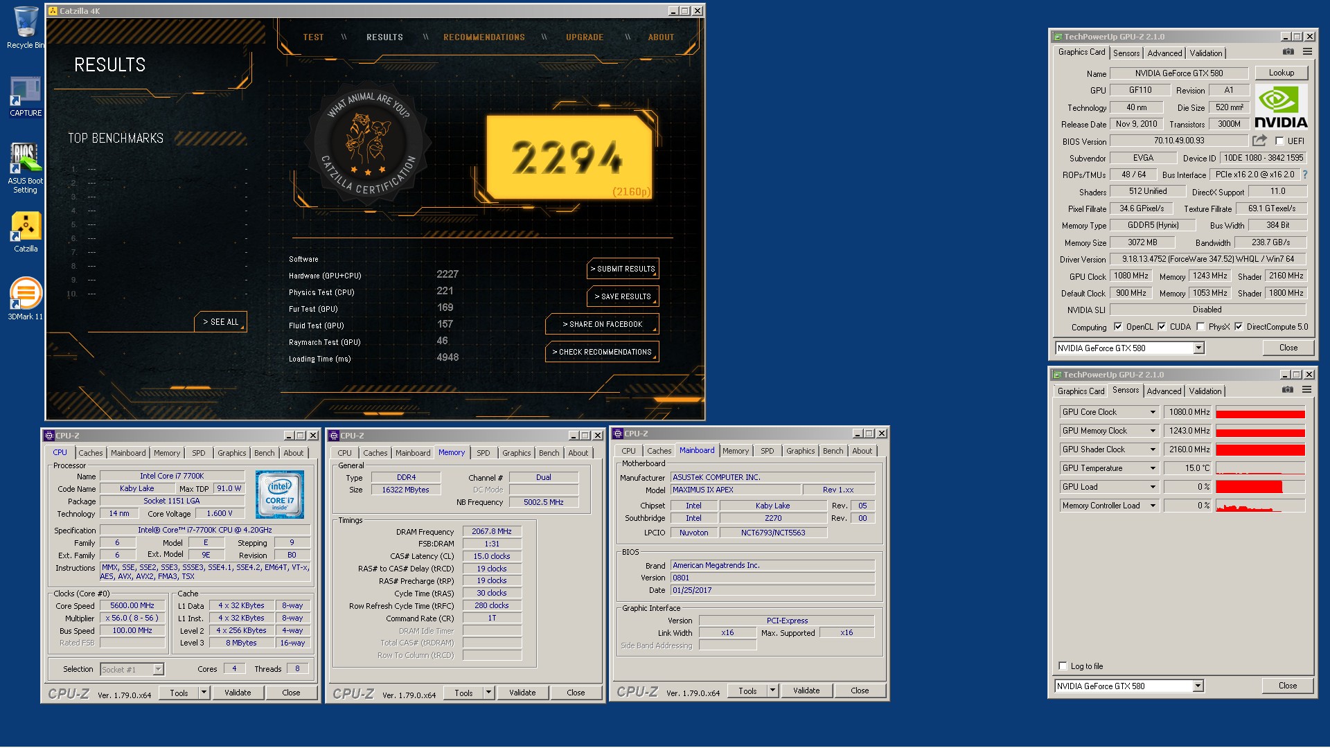Click Validate in the CPU-Z Mainboard window
This screenshot has height=748, width=1330.
click(x=806, y=691)
